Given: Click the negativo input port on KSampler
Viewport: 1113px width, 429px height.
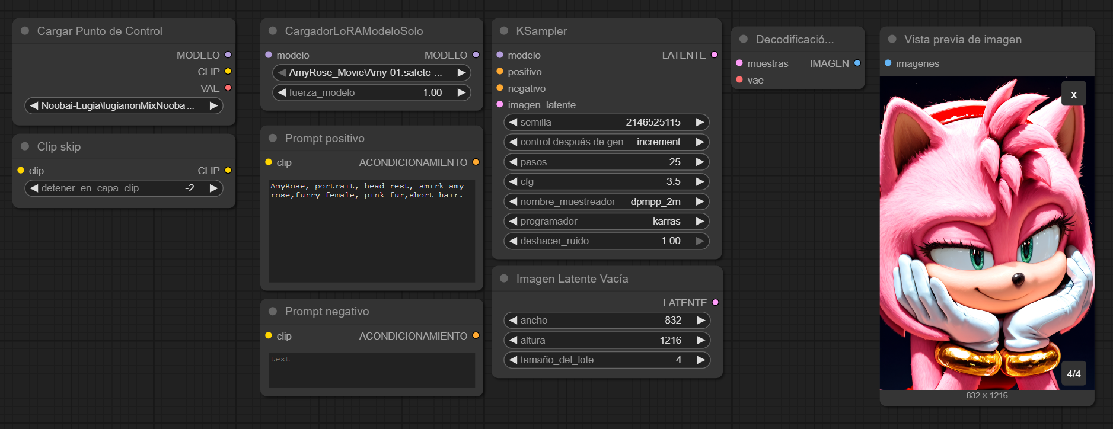Looking at the screenshot, I should pyautogui.click(x=500, y=88).
